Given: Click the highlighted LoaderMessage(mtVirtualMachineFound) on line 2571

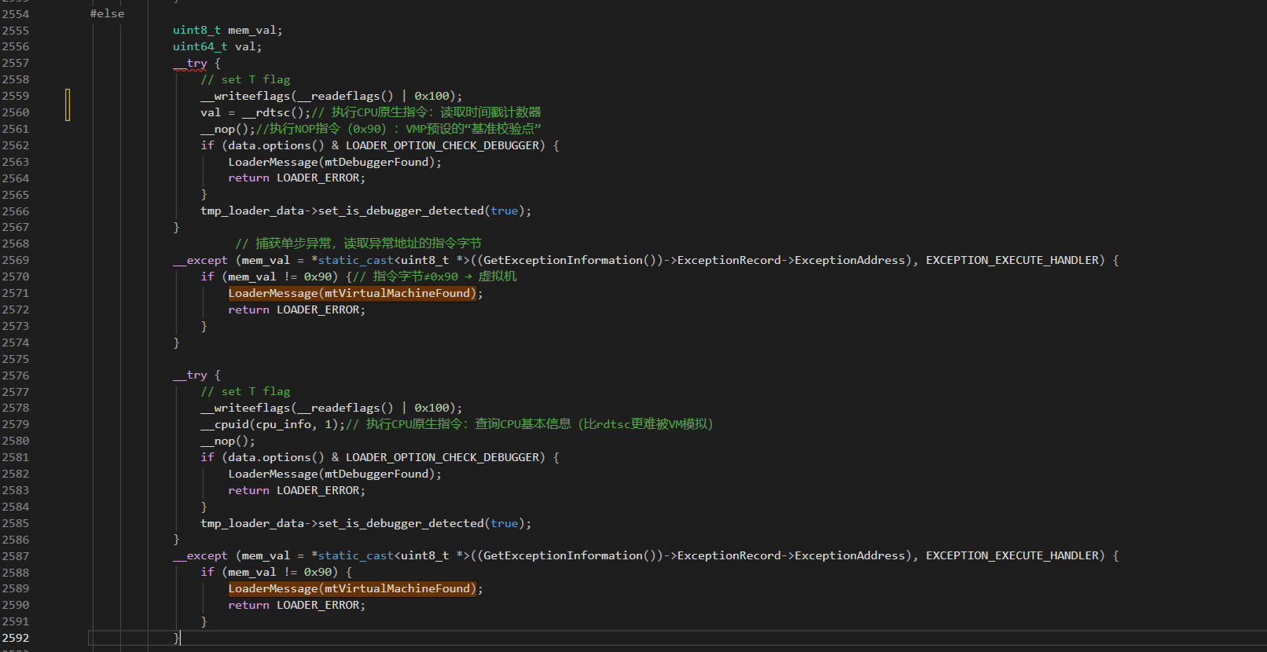Looking at the screenshot, I should [352, 293].
